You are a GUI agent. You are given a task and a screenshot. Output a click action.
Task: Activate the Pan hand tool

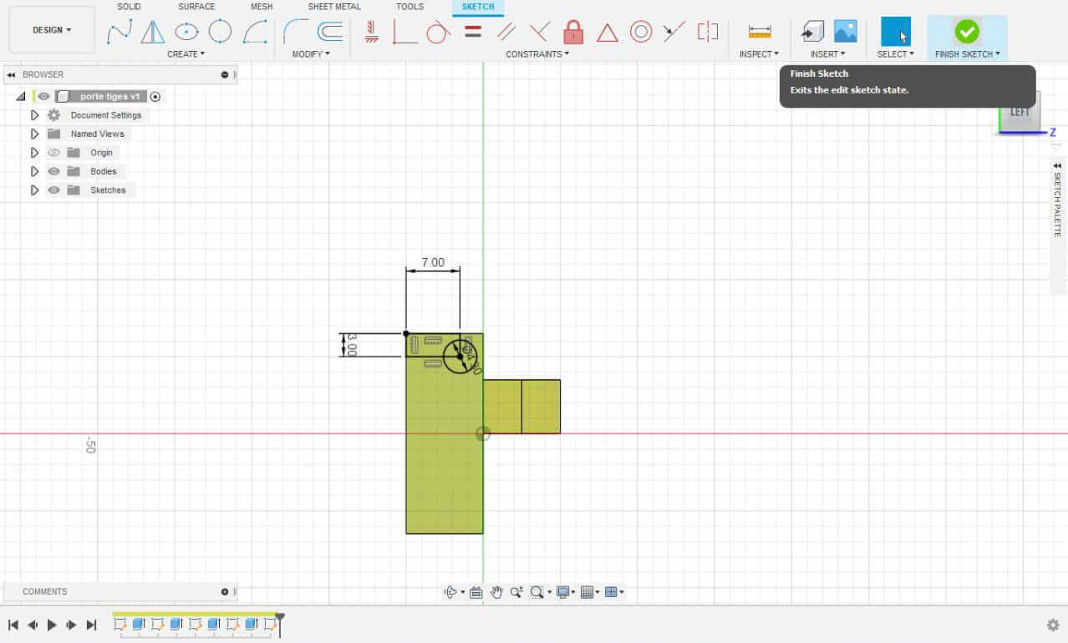click(x=496, y=592)
